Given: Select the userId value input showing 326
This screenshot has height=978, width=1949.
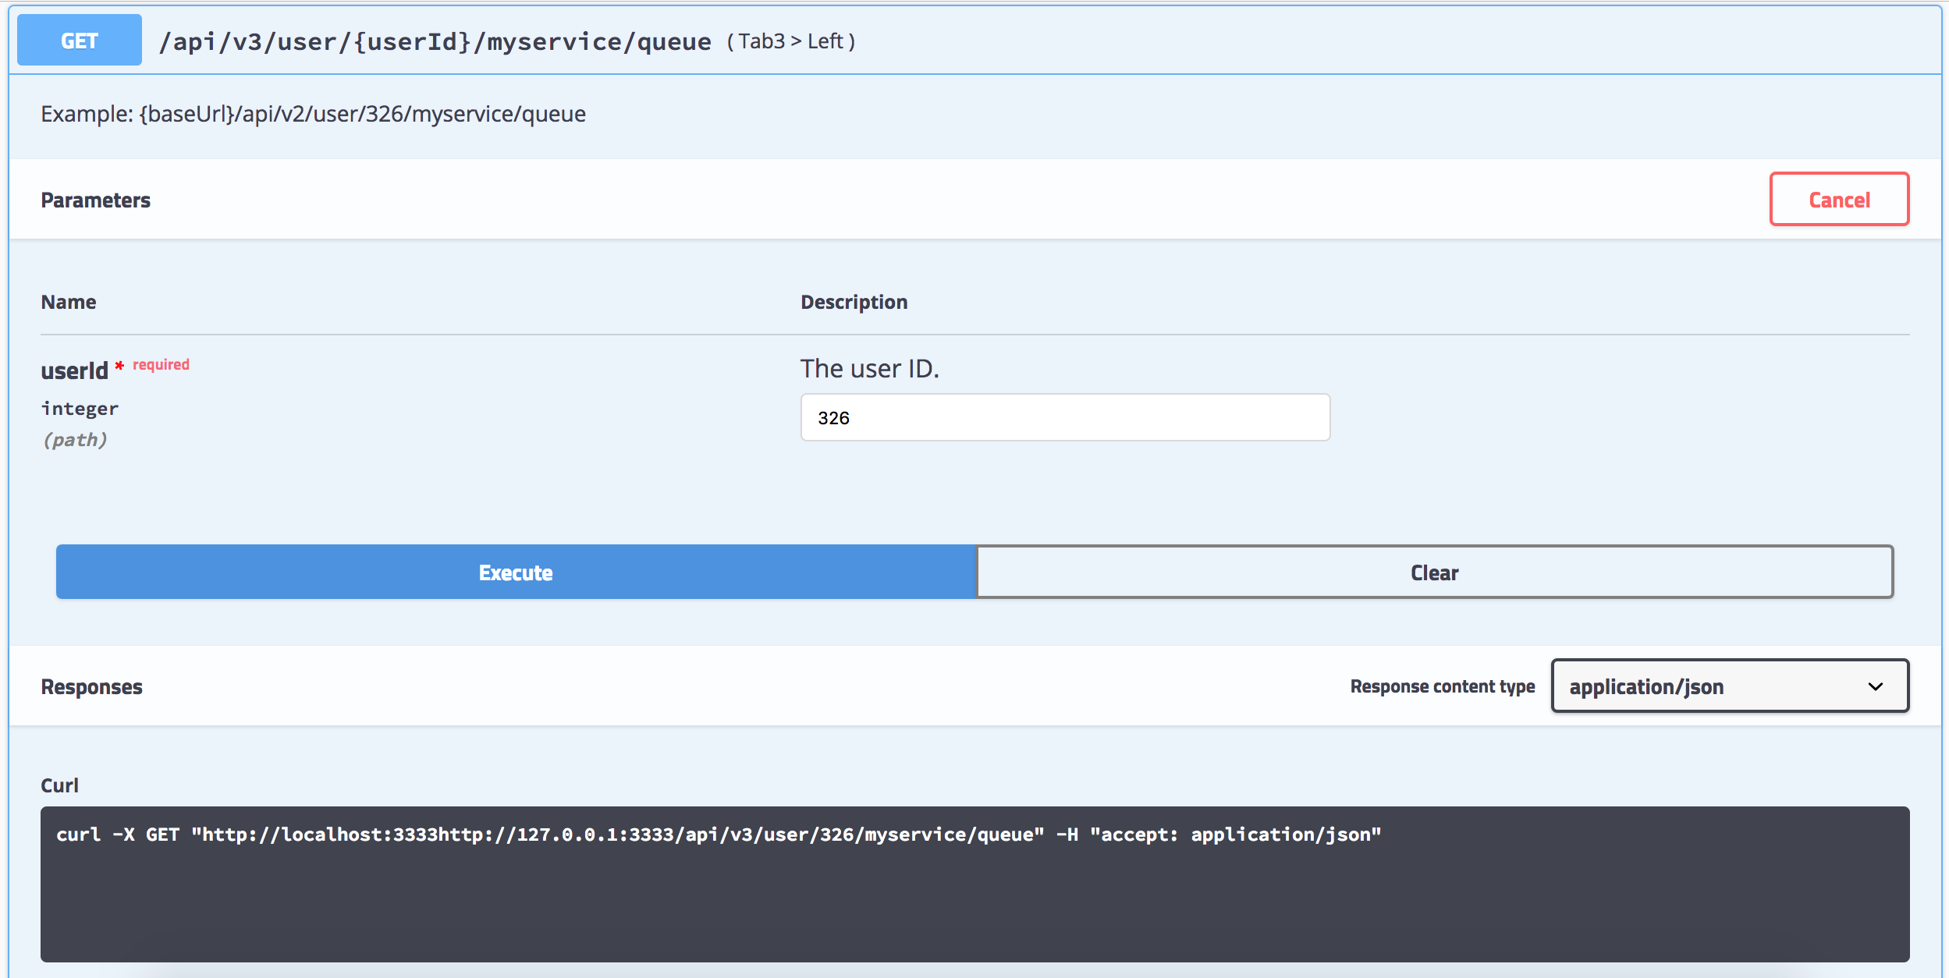Looking at the screenshot, I should point(1064,418).
